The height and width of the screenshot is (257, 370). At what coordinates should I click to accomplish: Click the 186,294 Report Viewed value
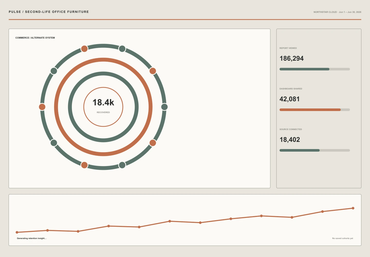click(292, 59)
